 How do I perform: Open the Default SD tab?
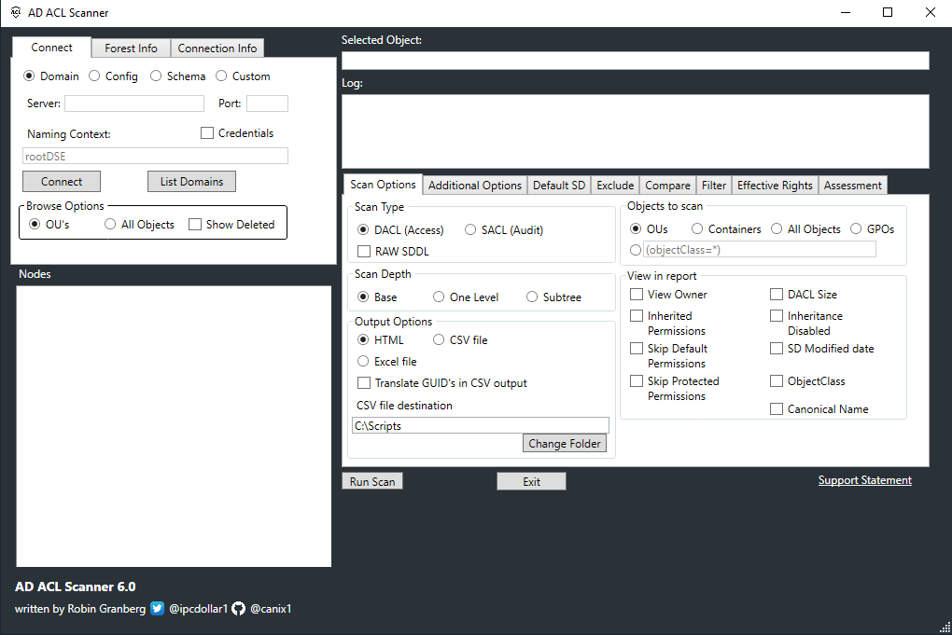point(559,185)
